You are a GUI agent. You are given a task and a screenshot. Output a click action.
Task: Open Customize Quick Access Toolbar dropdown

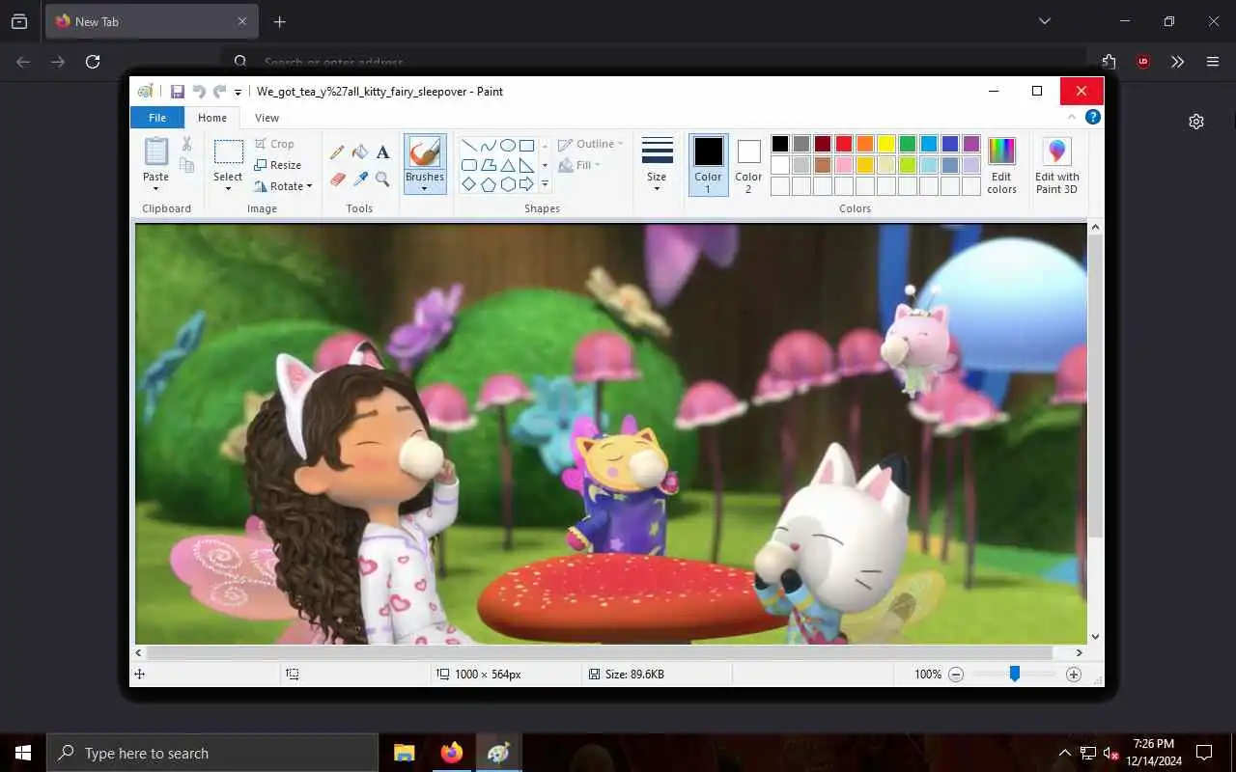[239, 93]
